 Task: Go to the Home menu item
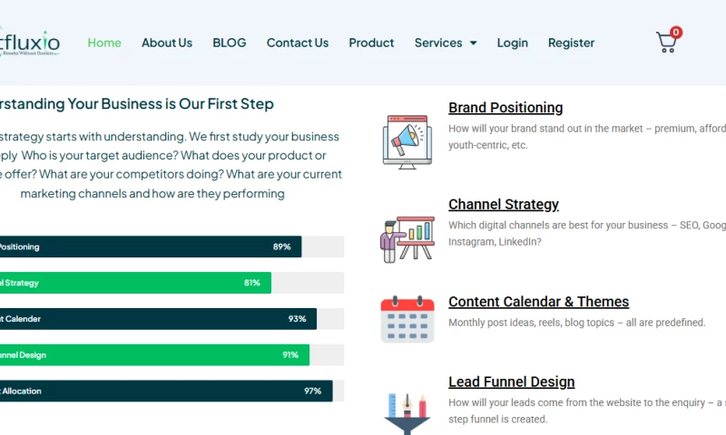[104, 43]
